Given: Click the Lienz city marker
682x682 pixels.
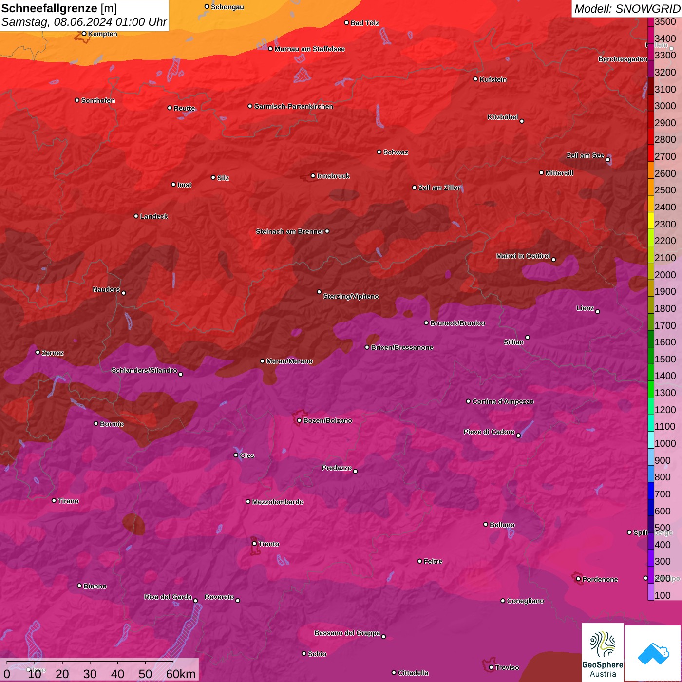Looking at the screenshot, I should click(598, 312).
